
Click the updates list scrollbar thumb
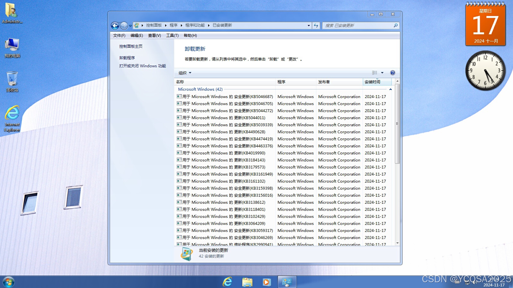[x=397, y=124]
